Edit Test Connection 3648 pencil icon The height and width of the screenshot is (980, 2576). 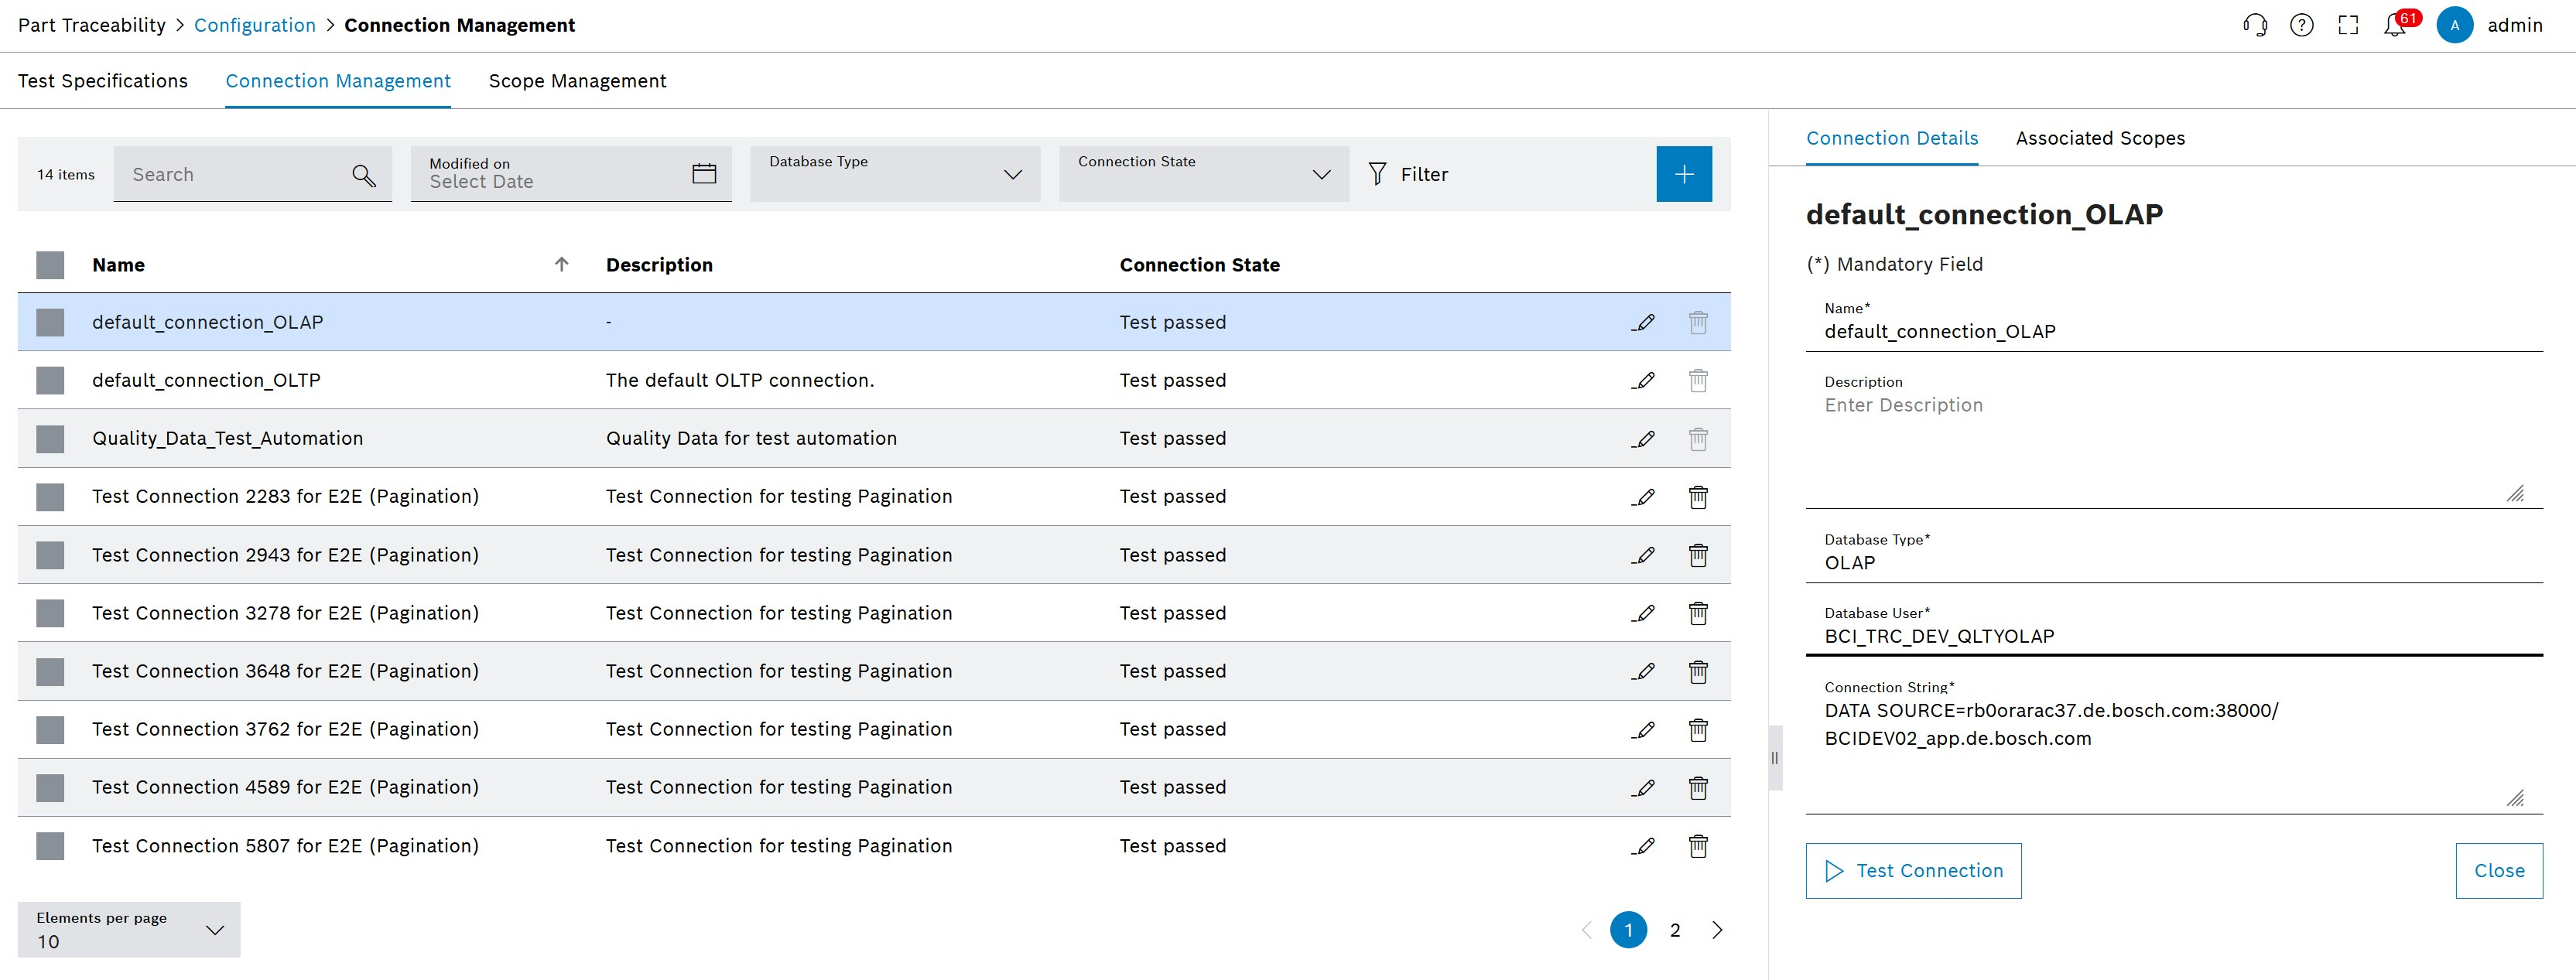(x=1643, y=671)
